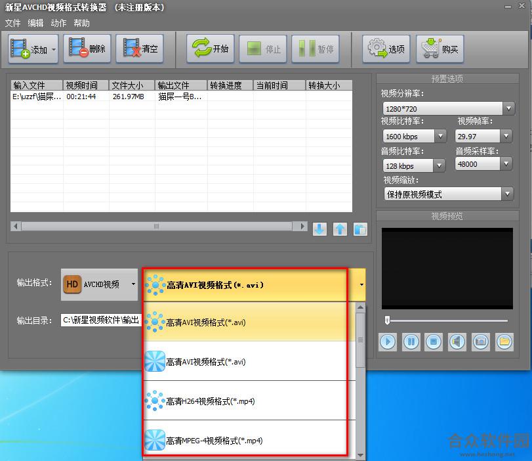Move selected file up with blue arrow

pos(340,229)
